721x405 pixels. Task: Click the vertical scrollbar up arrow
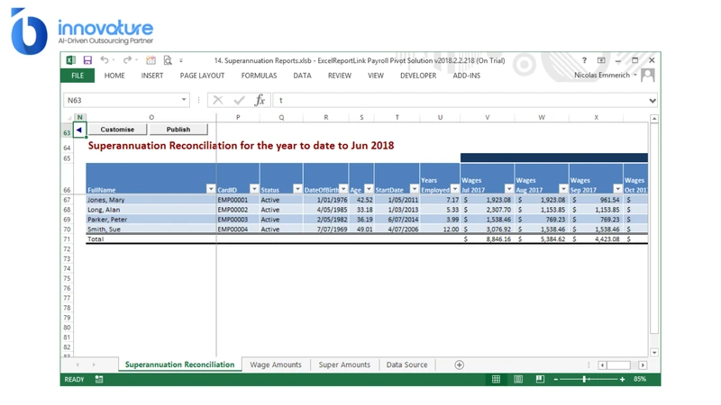click(654, 119)
